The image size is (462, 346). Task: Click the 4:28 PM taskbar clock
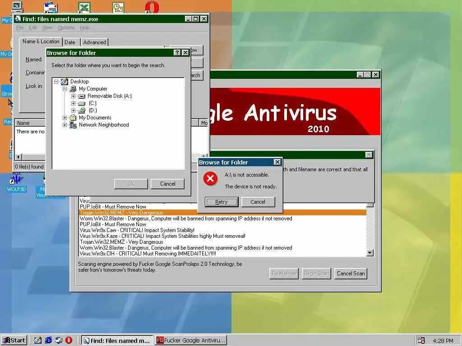(x=443, y=341)
